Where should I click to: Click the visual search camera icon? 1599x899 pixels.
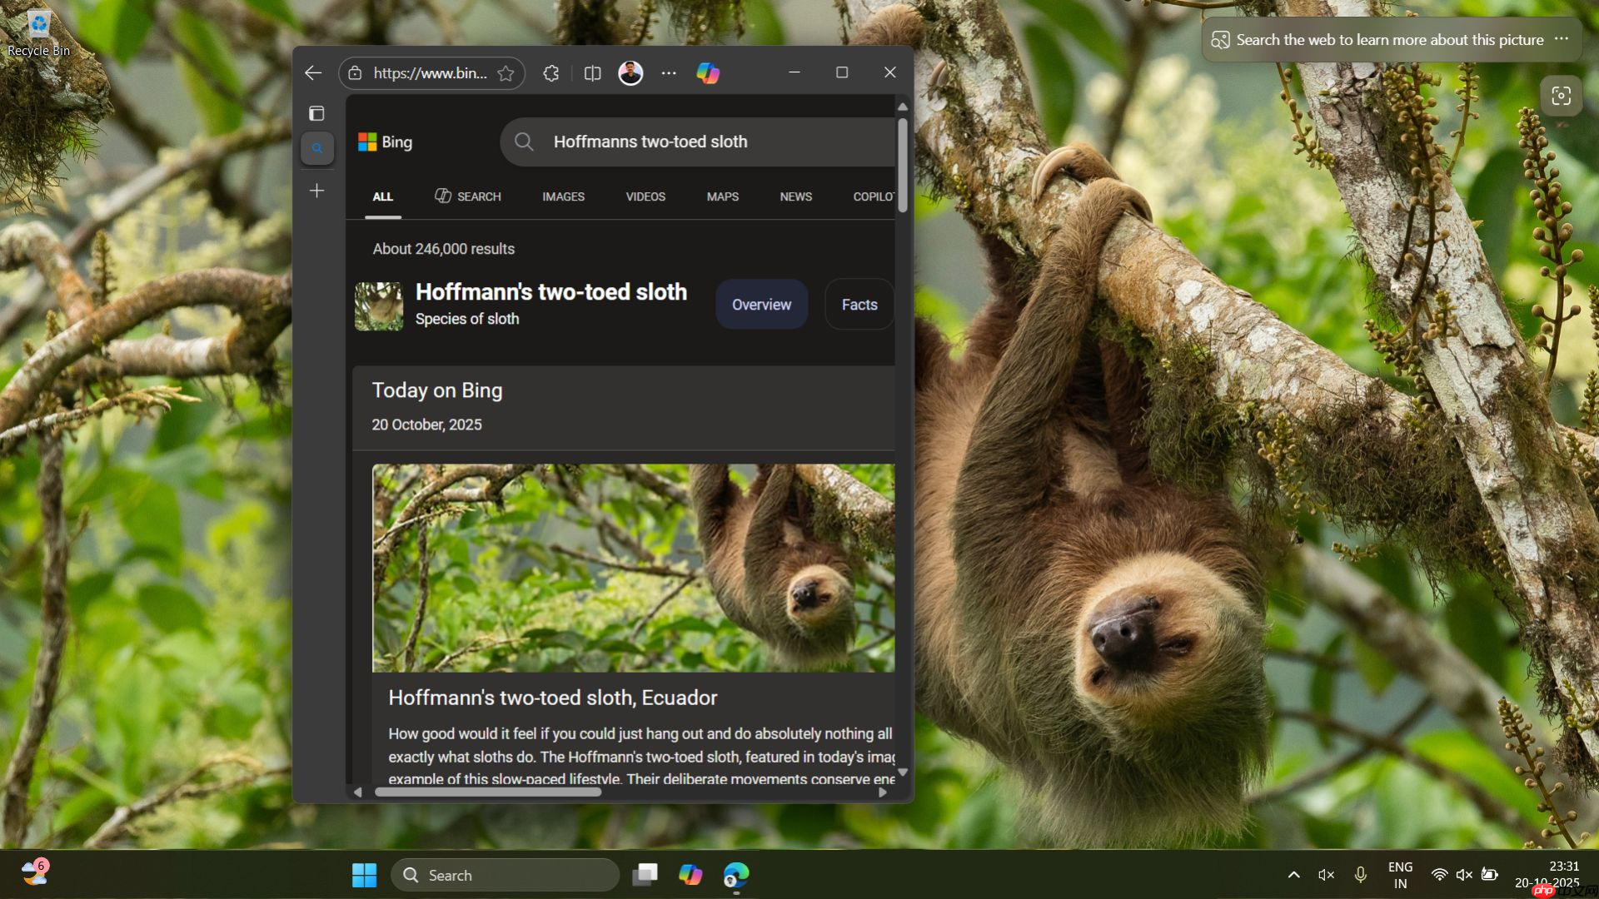tap(1561, 96)
